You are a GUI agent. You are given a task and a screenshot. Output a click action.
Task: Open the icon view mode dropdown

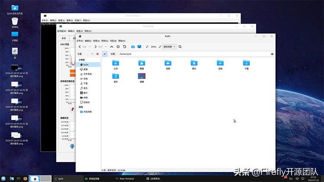click(x=169, y=47)
